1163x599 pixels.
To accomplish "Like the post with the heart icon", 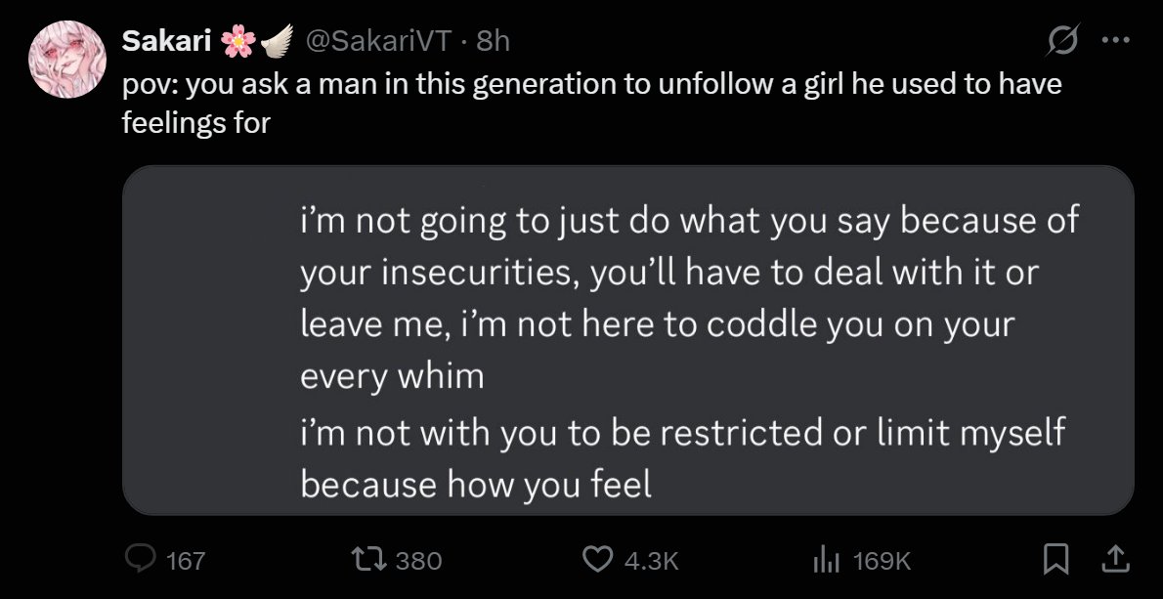I will pos(598,560).
